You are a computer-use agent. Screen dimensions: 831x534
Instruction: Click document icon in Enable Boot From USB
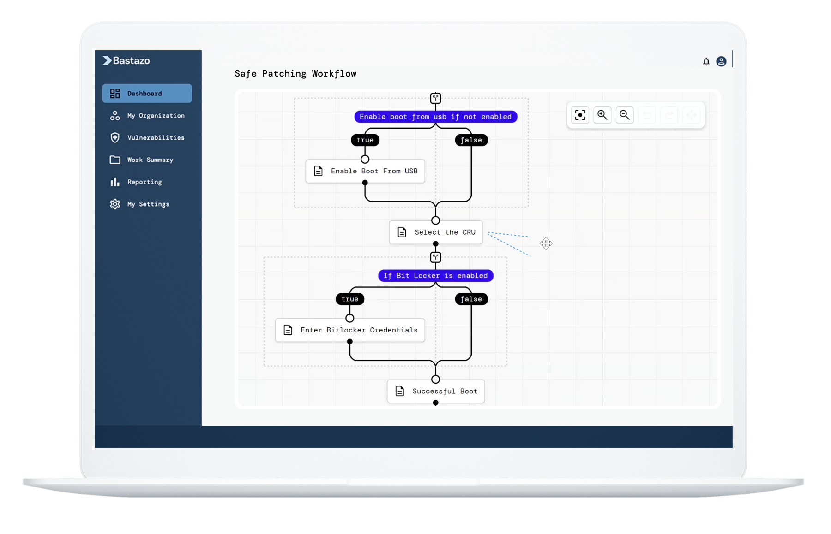[x=318, y=171]
